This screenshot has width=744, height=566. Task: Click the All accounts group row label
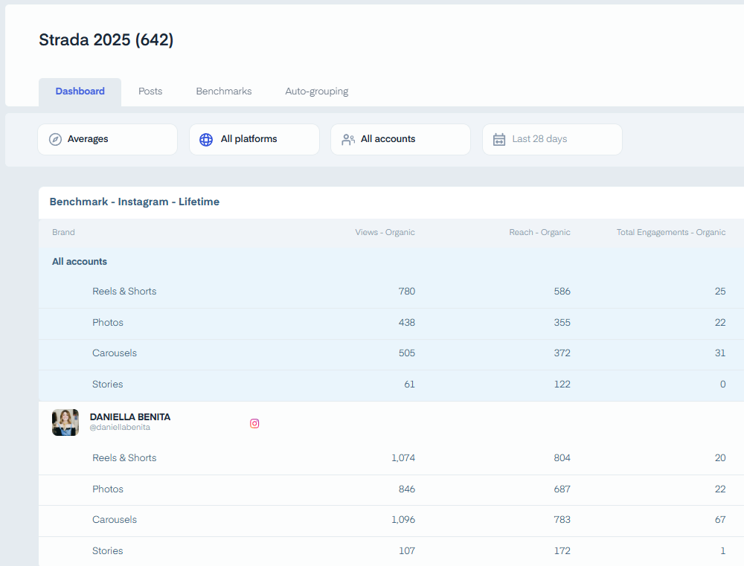[80, 262]
